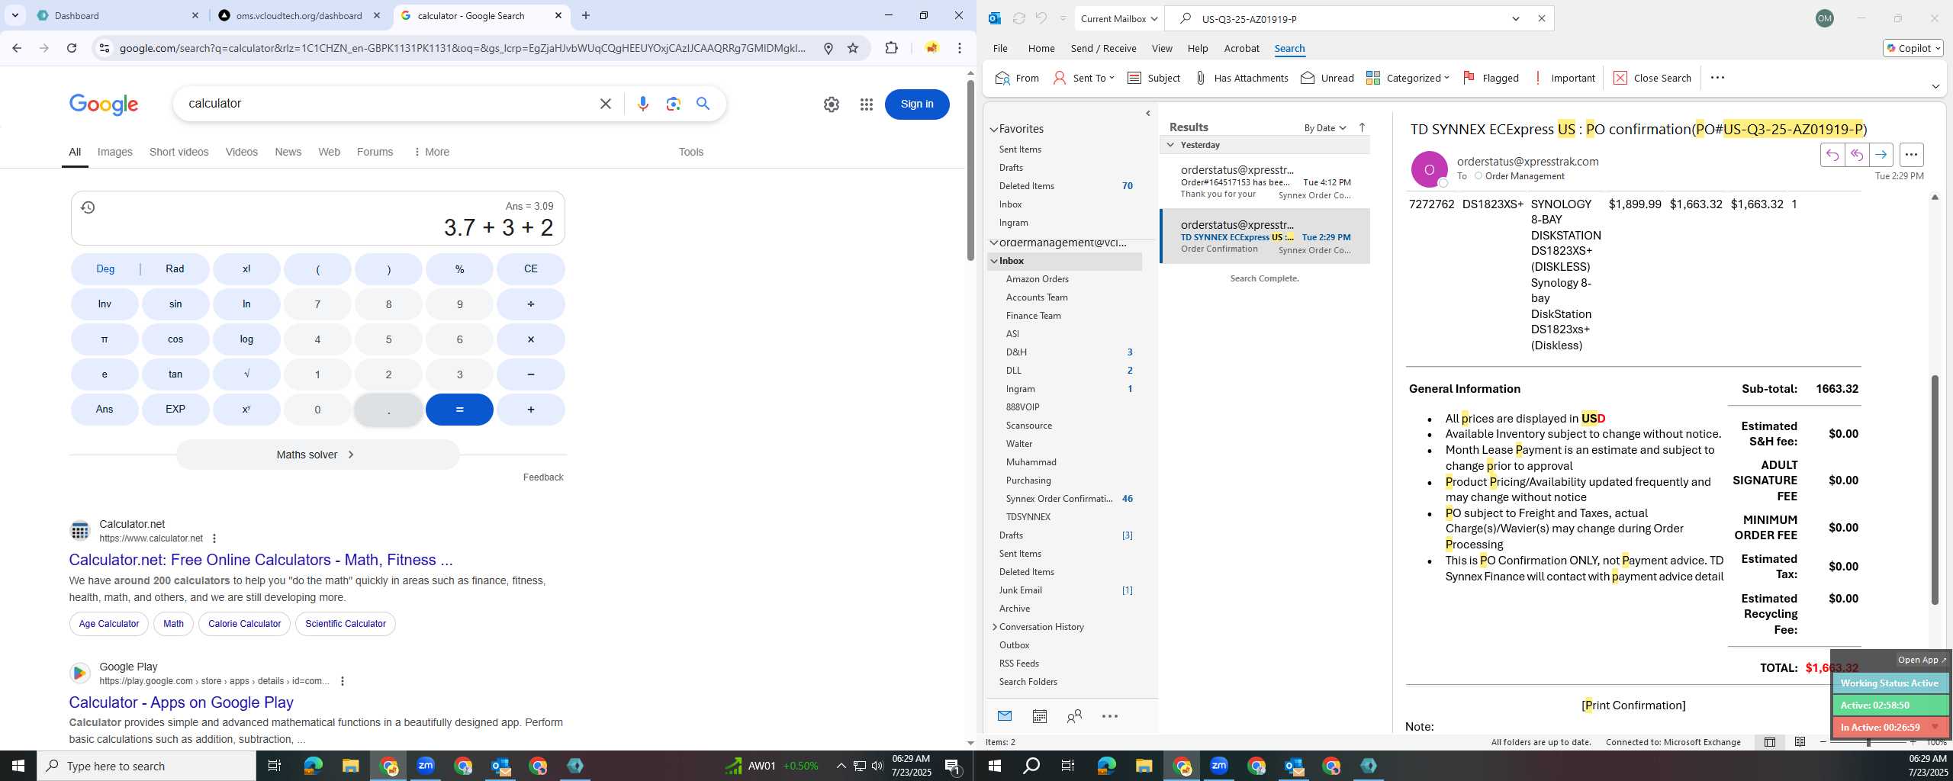Open Google More search filters menu
1953x781 pixels.
pyautogui.click(x=432, y=152)
